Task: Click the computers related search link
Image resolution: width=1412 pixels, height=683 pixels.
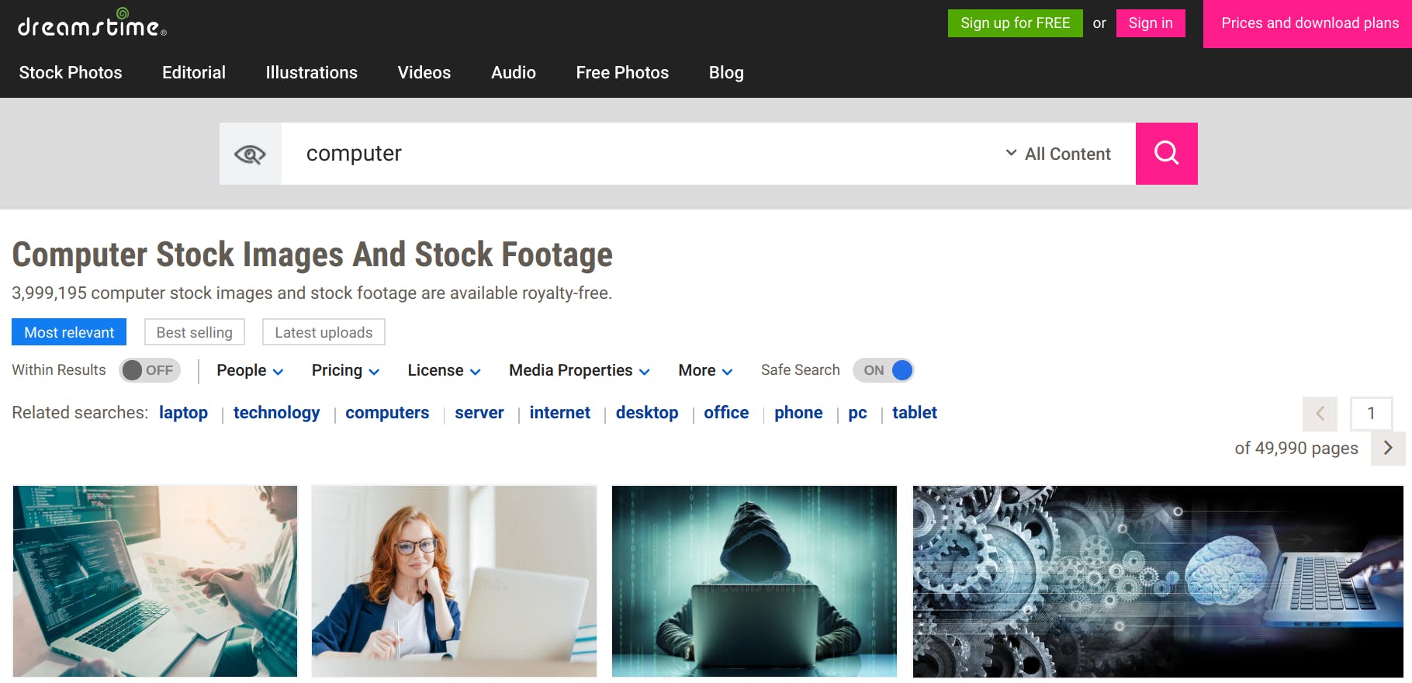Action: click(x=387, y=413)
